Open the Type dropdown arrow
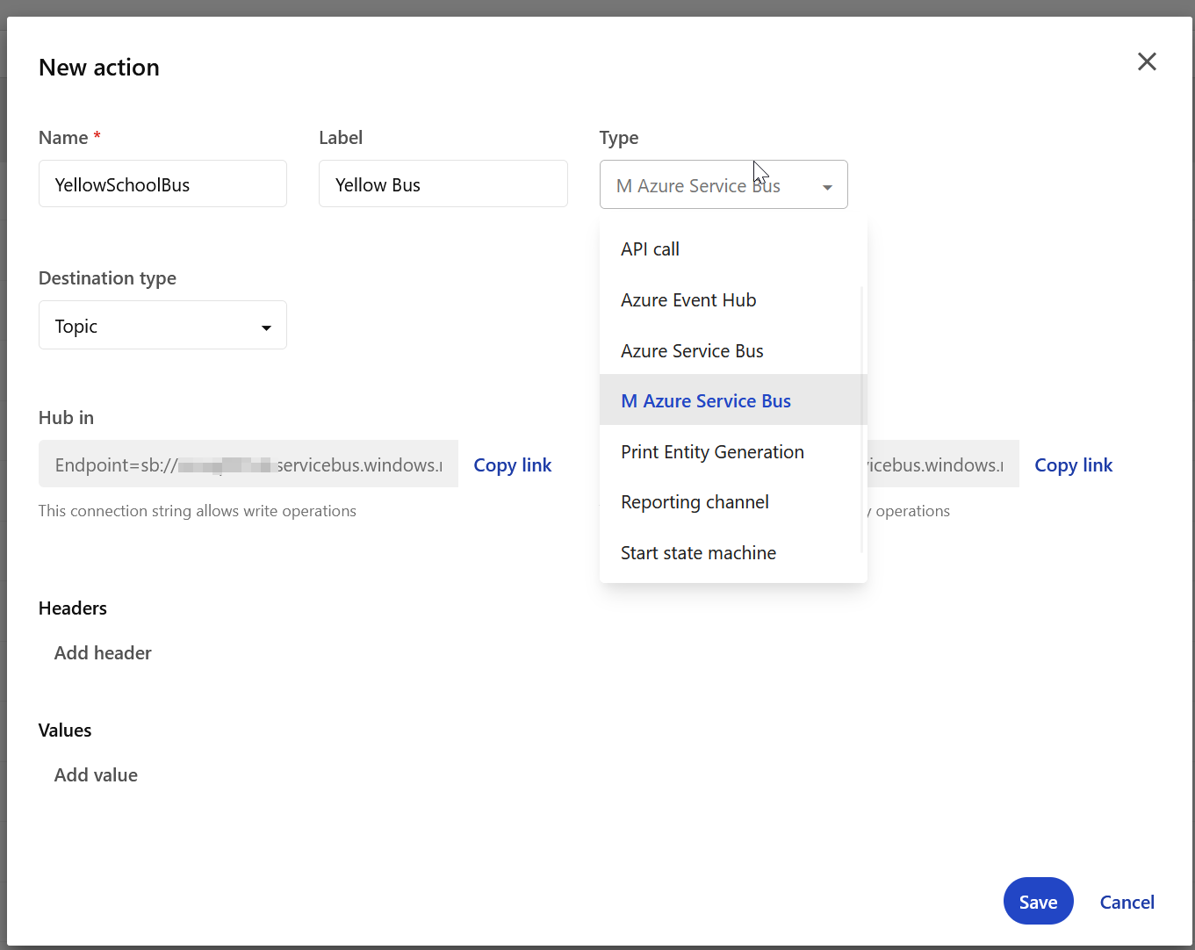 point(826,187)
